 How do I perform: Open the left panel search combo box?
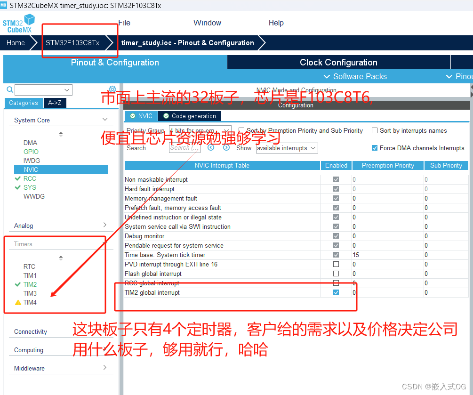coord(44,89)
